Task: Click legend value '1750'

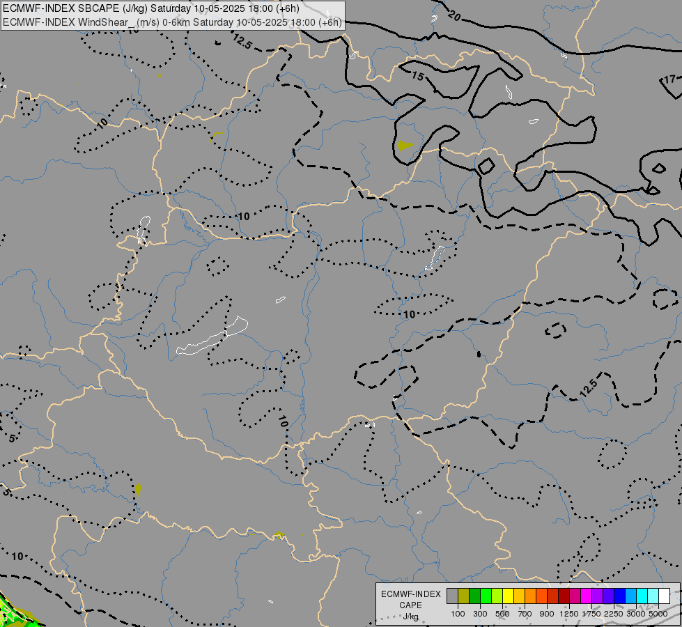Action: click(591, 614)
